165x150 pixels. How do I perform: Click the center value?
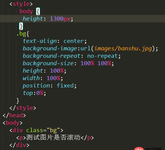pyautogui.click(x=74, y=41)
